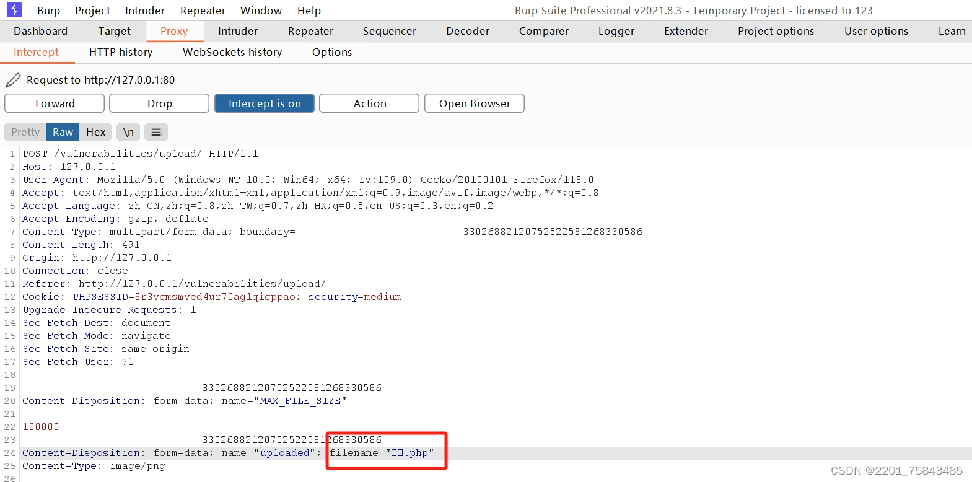This screenshot has height=482, width=972.
Task: Switch to the Repeater tool tab
Action: point(310,31)
